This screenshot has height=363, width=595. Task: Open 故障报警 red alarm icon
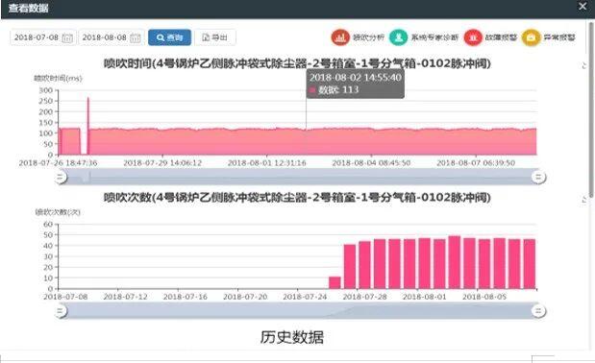[473, 37]
